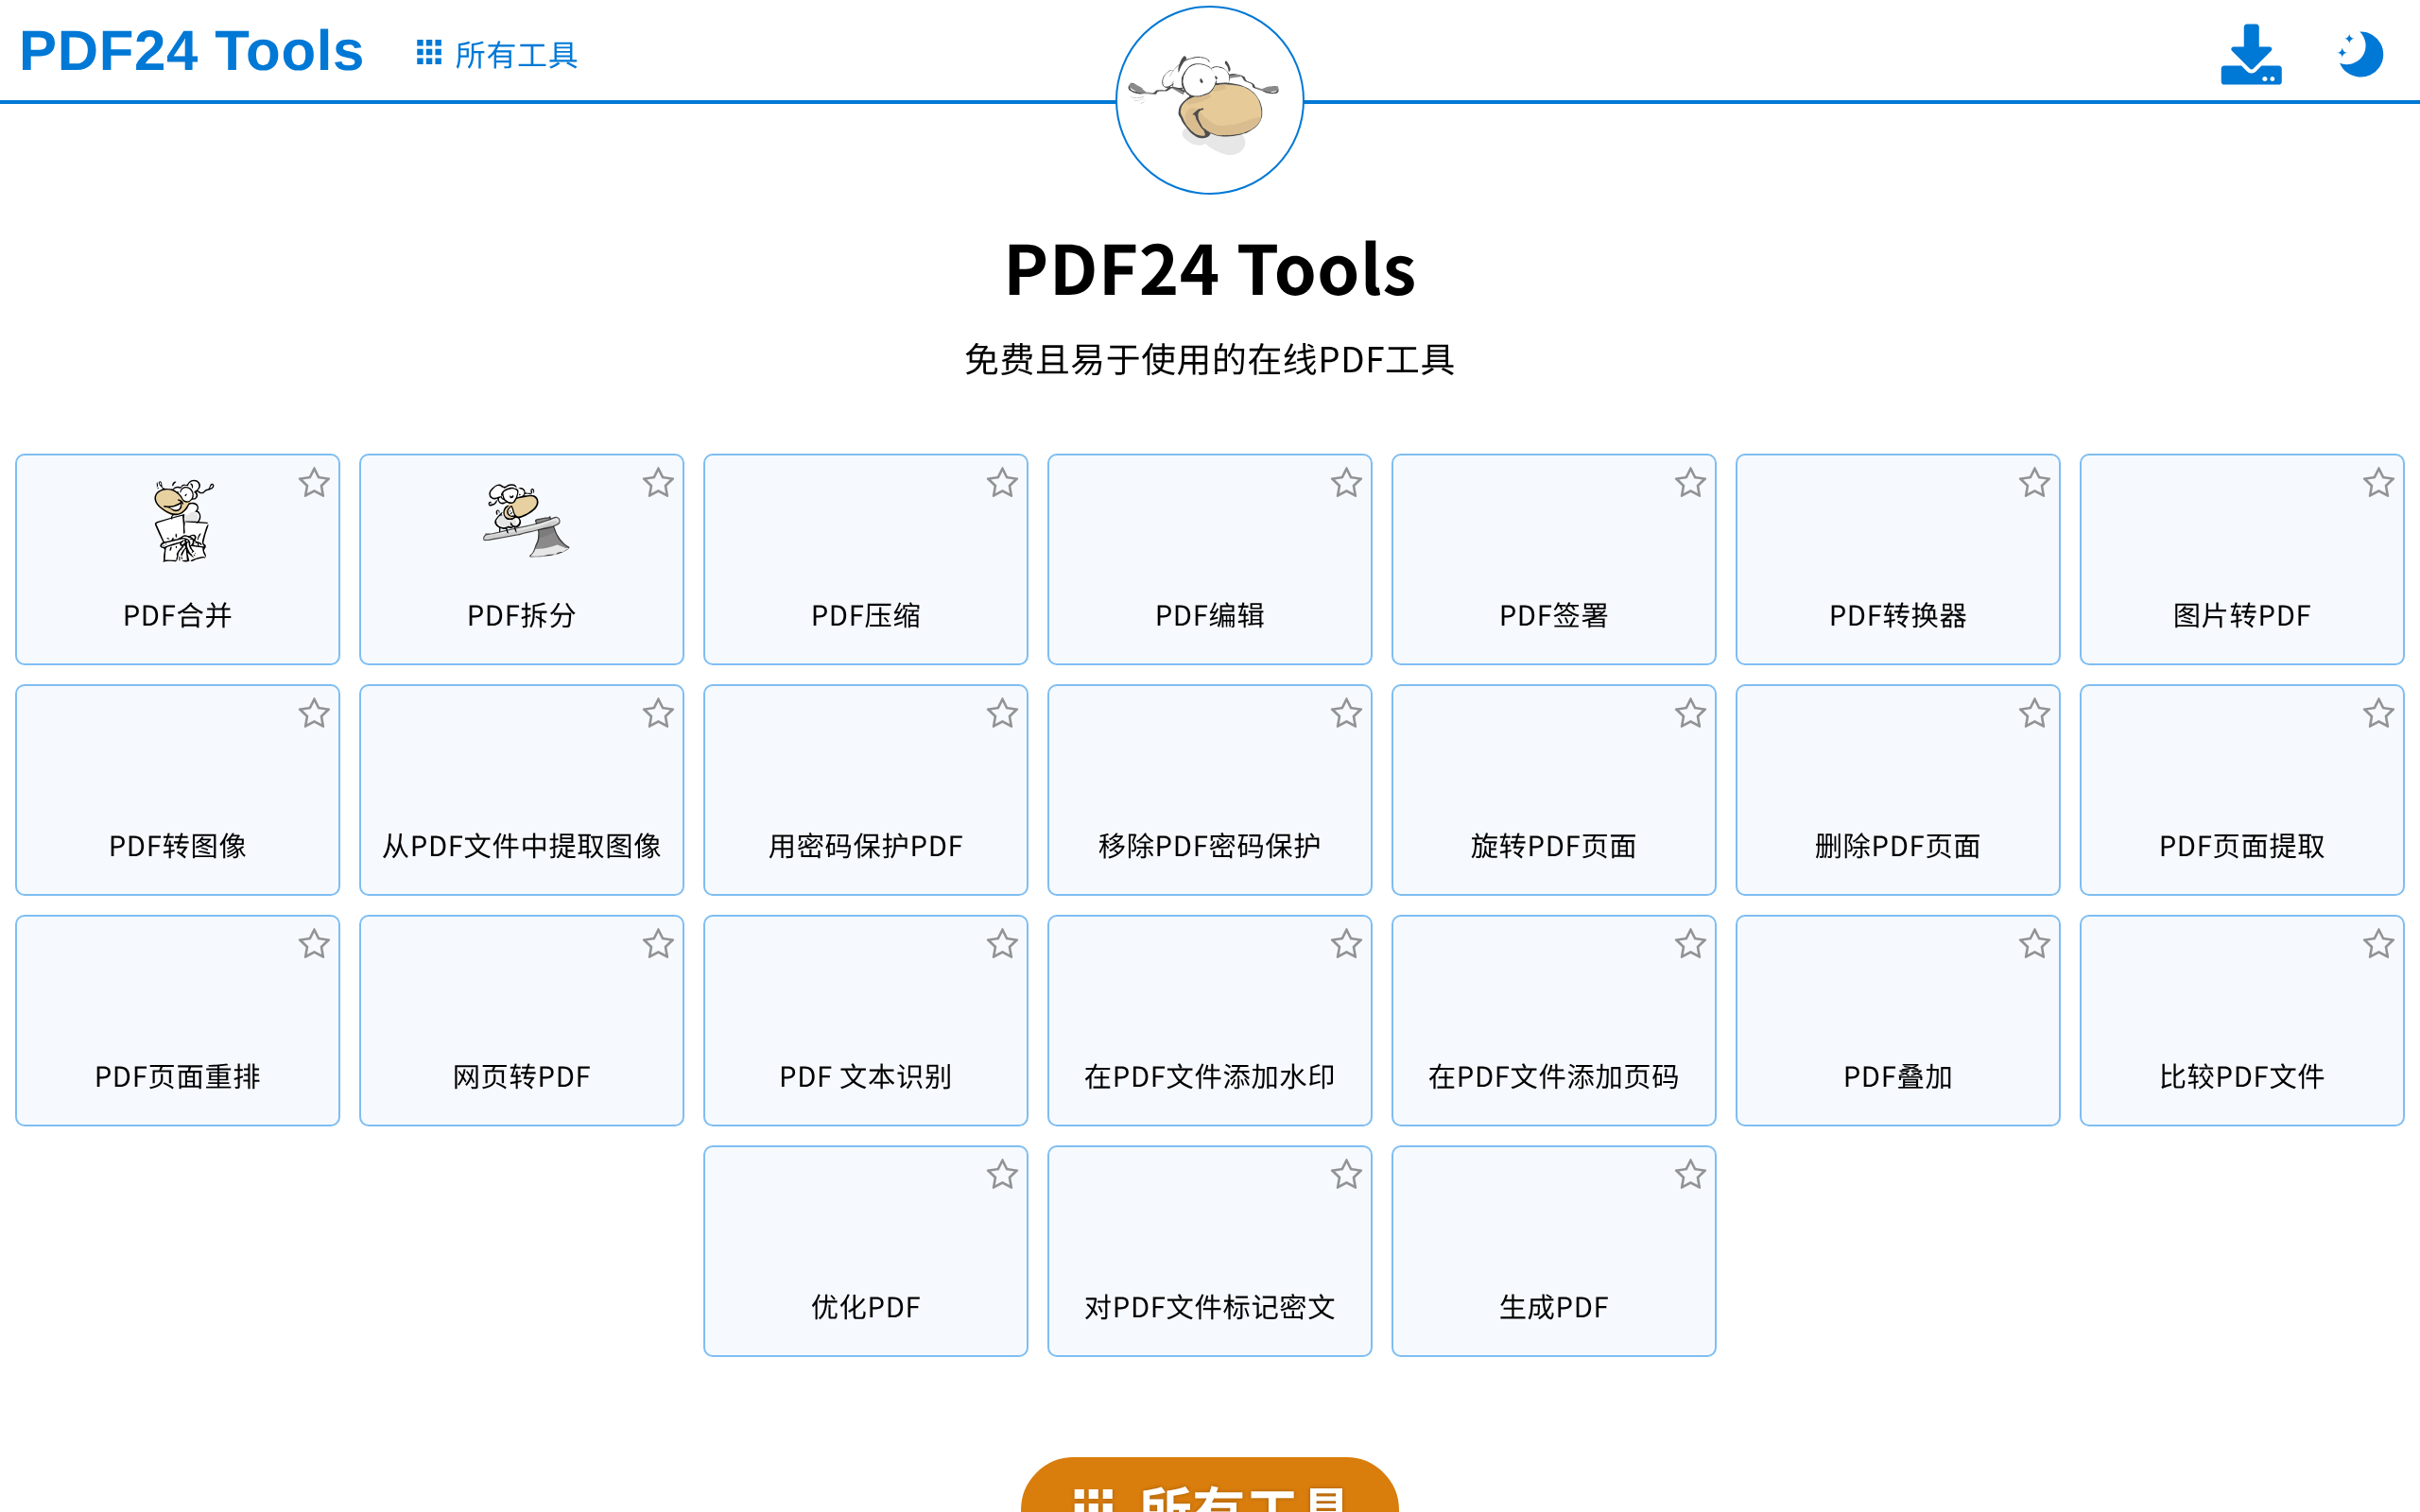The image size is (2420, 1512).
Task: Open the PDF编辑 tool label
Action: (x=1210, y=615)
